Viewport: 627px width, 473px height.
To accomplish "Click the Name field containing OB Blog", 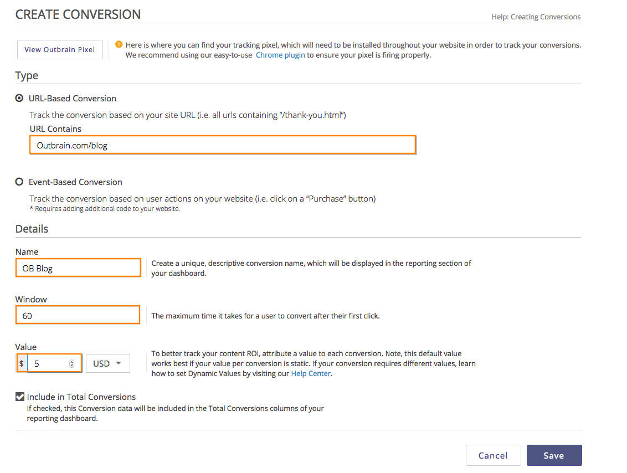I will click(78, 268).
